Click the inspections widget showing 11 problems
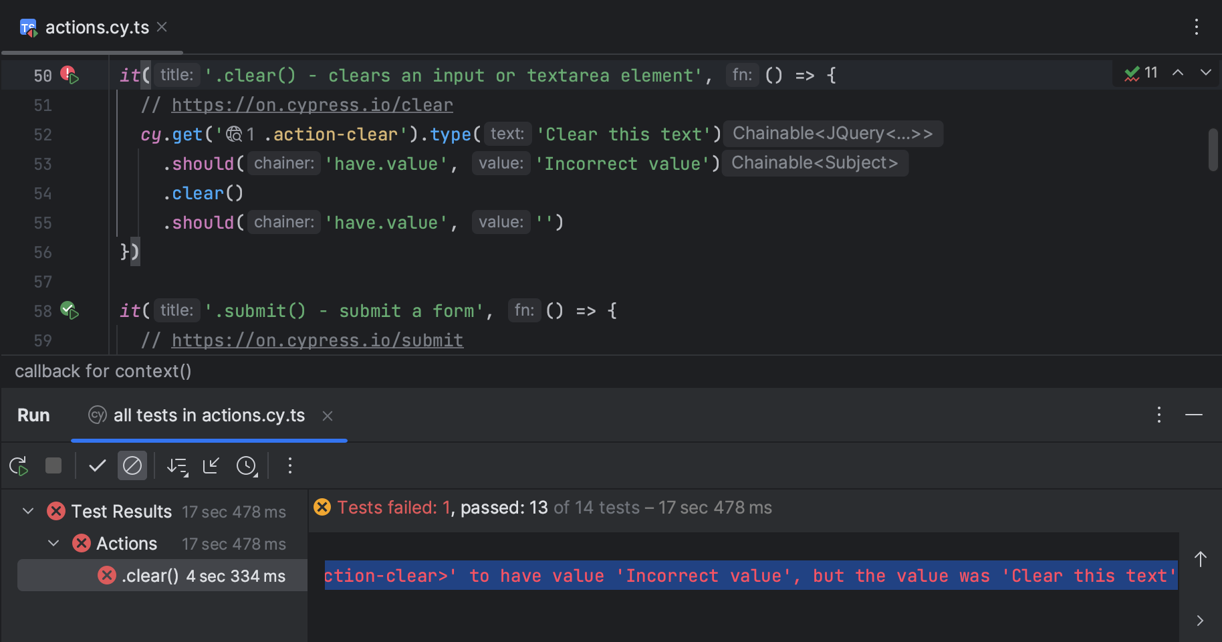The width and height of the screenshot is (1222, 642). pos(1141,73)
